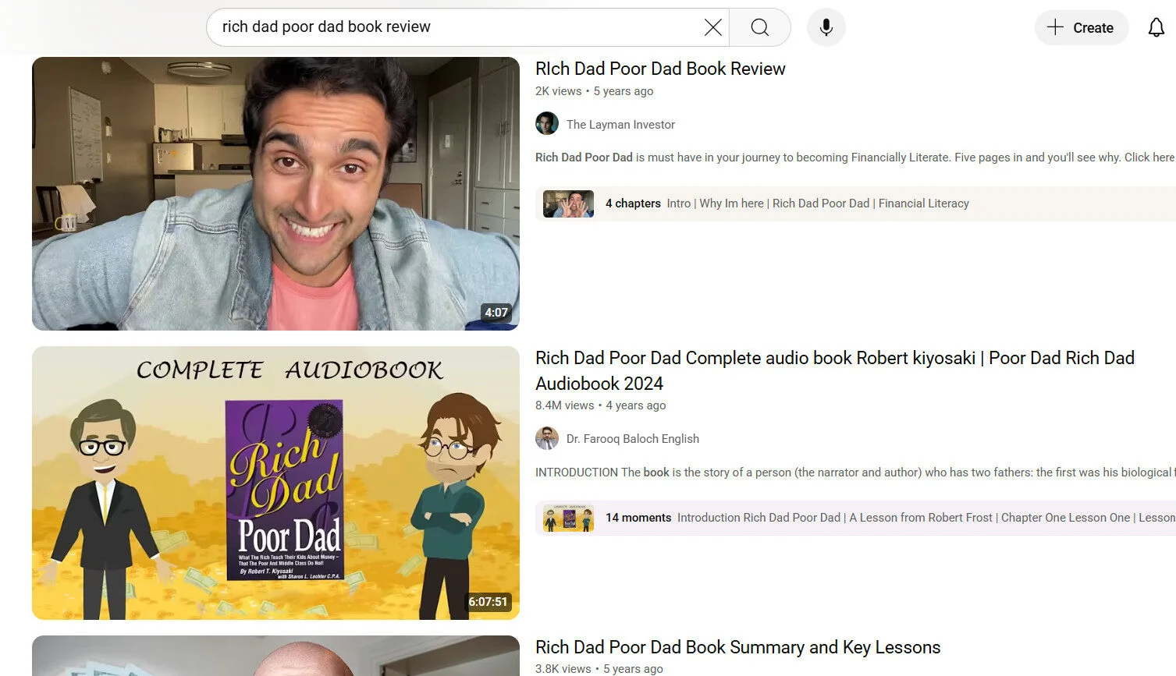Expand the 14 moments list for the audiobook
Screen dimensions: 1176x676
pos(638,518)
